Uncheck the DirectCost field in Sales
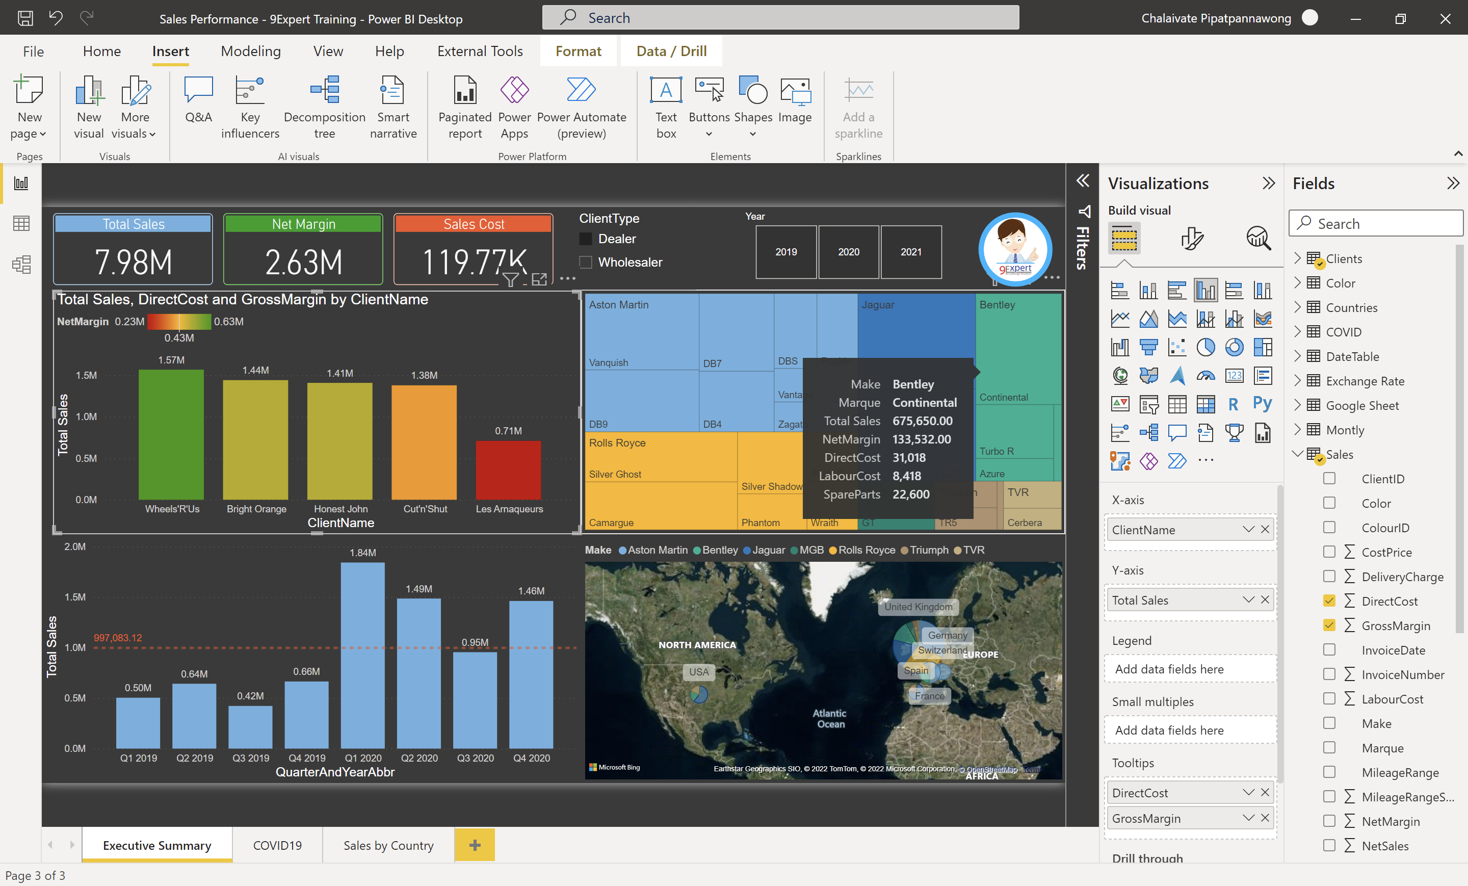 [x=1329, y=601]
